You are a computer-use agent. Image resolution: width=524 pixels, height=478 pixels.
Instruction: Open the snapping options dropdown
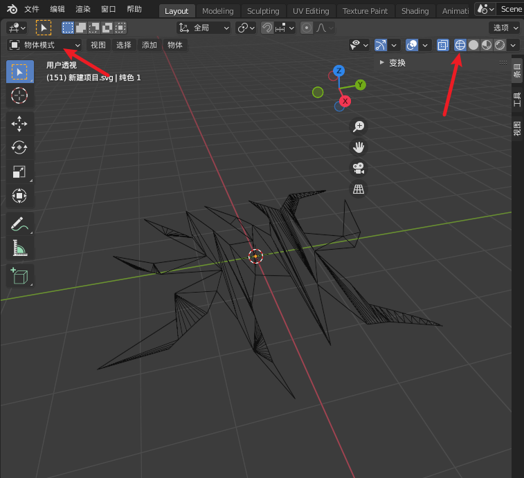[284, 28]
